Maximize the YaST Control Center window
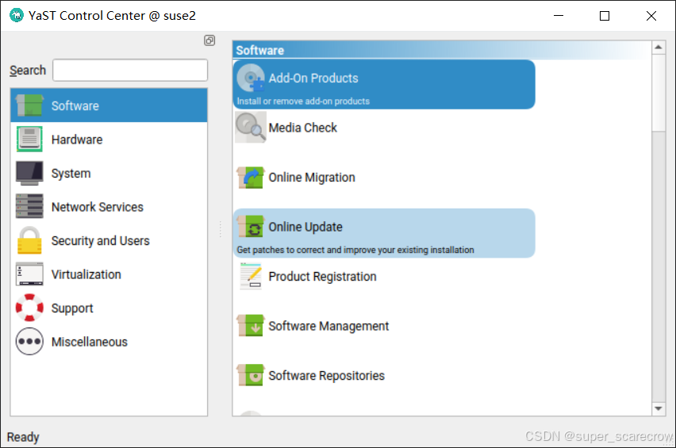Viewport: 676px width, 448px height. (x=605, y=16)
